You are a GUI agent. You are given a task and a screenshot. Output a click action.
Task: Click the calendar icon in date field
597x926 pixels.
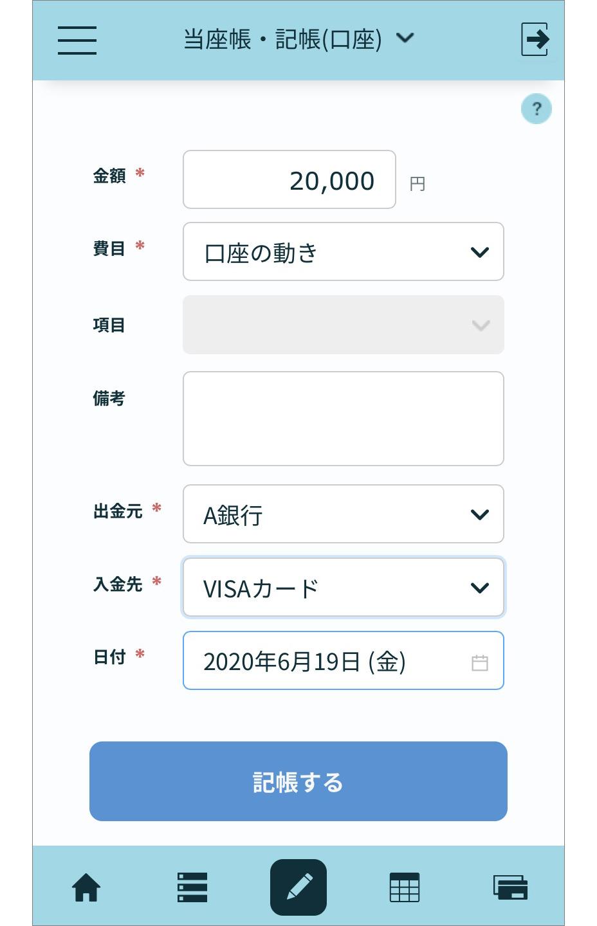(x=480, y=662)
